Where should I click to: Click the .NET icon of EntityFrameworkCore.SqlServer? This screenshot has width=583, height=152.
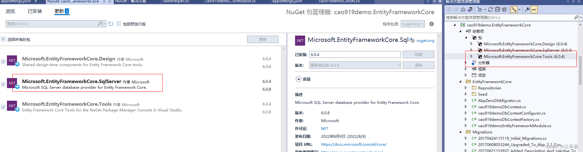[12, 83]
